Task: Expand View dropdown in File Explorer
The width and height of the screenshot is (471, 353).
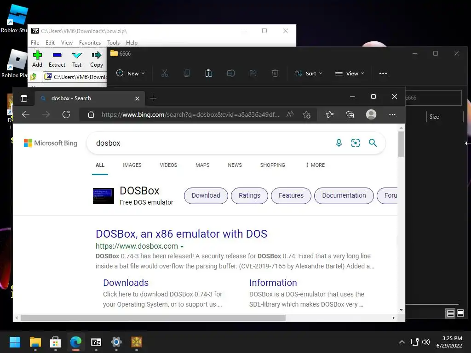Action: click(x=350, y=73)
